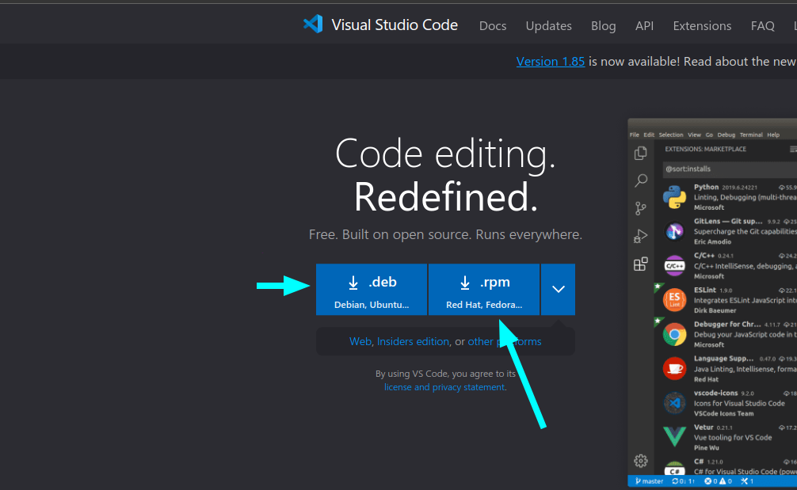Select the C/C++ extension icon

pos(674,265)
